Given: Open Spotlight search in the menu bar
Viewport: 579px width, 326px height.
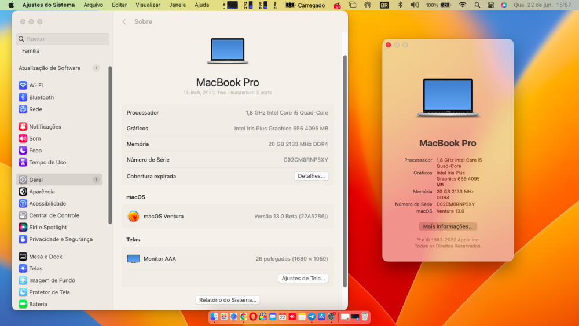Looking at the screenshot, I should tap(477, 5).
